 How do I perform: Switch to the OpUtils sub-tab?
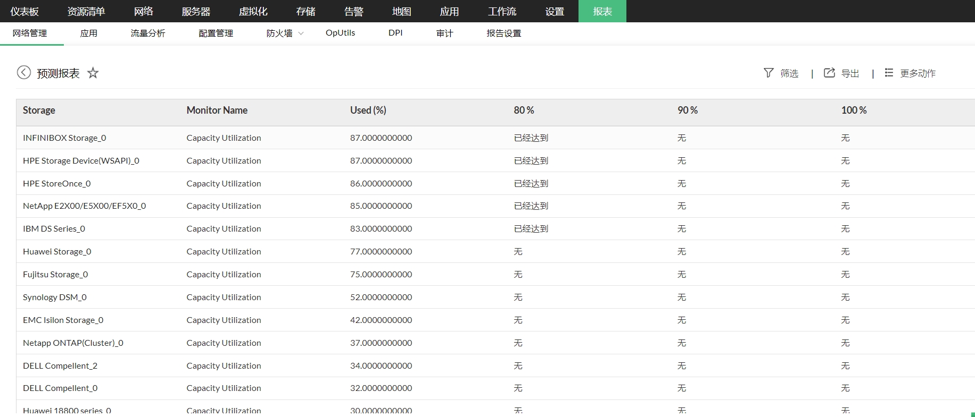[341, 33]
